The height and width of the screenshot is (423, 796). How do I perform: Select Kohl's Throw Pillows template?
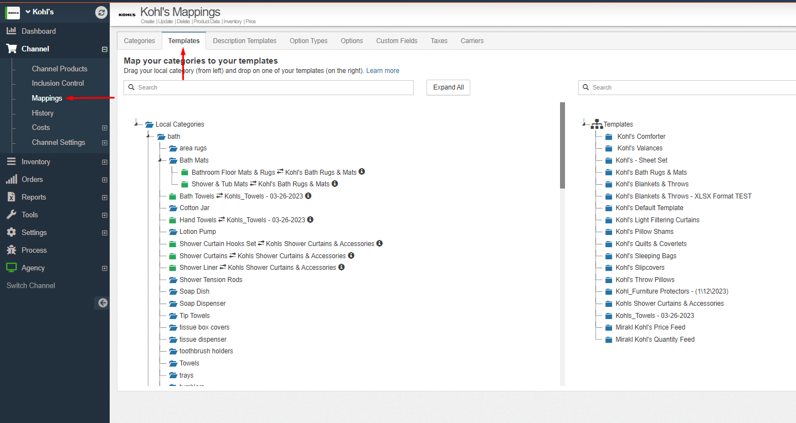tap(645, 280)
